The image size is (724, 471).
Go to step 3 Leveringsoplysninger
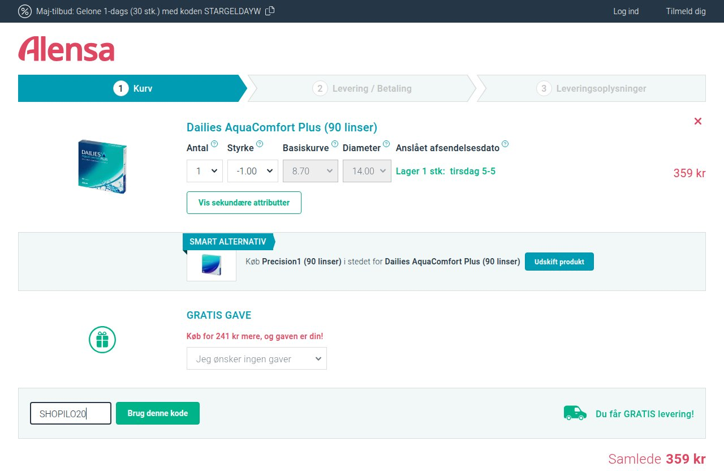pos(591,88)
